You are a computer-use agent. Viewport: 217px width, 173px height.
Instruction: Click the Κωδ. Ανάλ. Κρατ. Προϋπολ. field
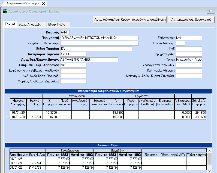point(73,76)
